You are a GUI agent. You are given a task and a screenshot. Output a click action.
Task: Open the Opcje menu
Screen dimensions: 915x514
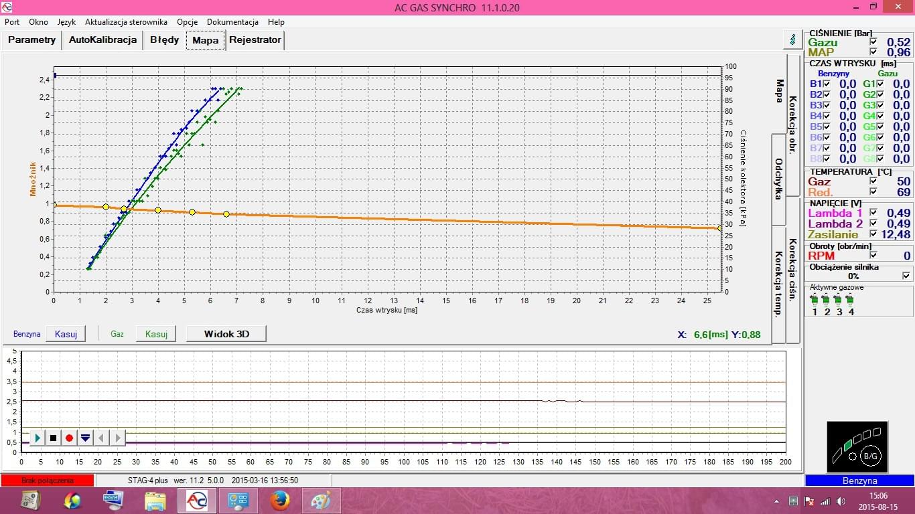pos(187,22)
